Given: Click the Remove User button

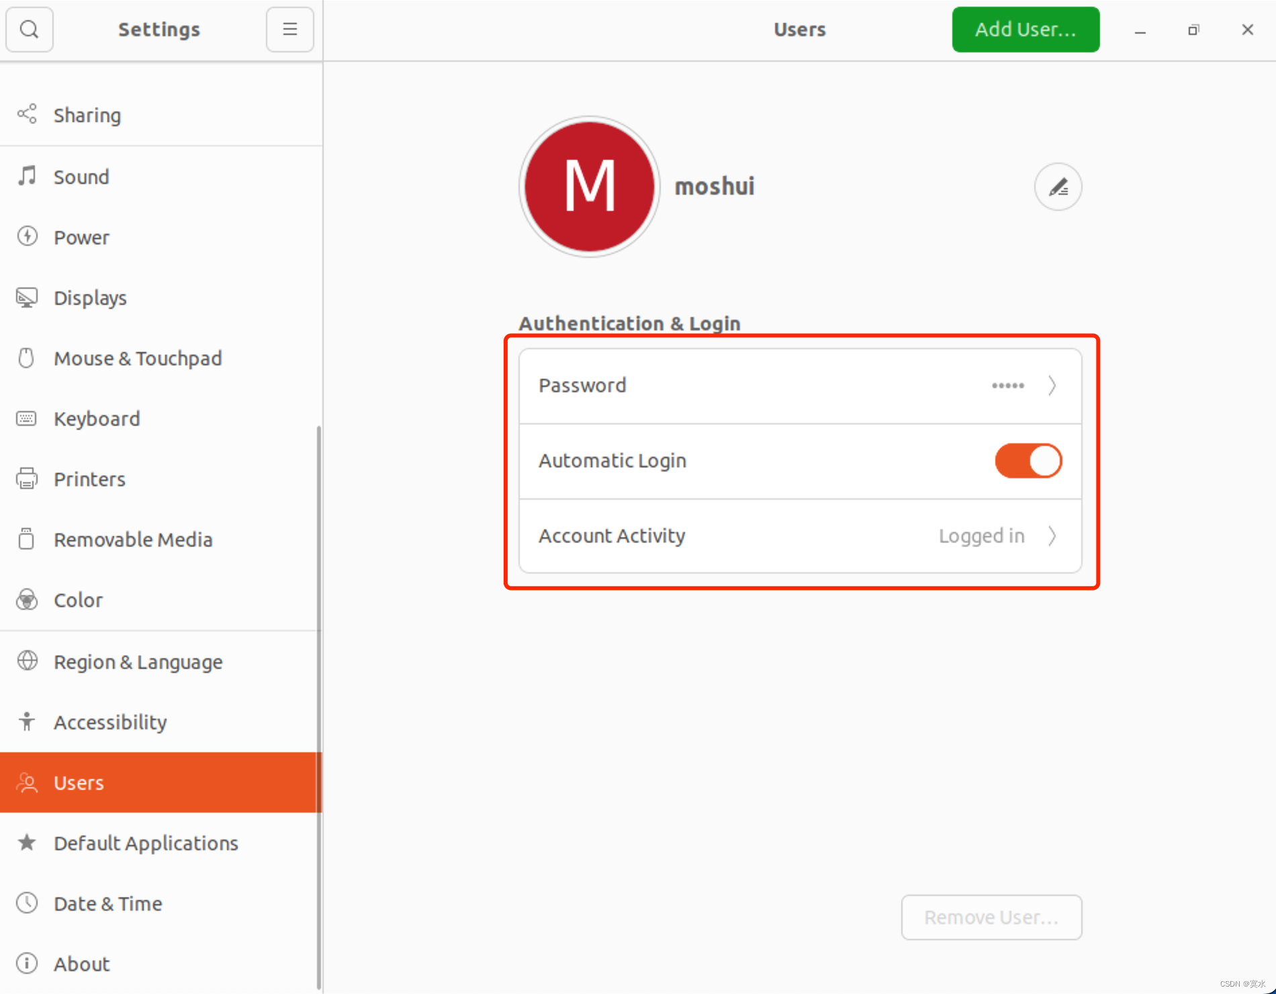Looking at the screenshot, I should (991, 917).
